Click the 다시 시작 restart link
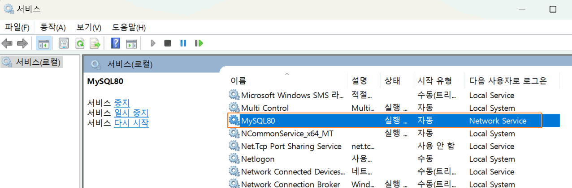572x188 pixels. click(x=131, y=123)
